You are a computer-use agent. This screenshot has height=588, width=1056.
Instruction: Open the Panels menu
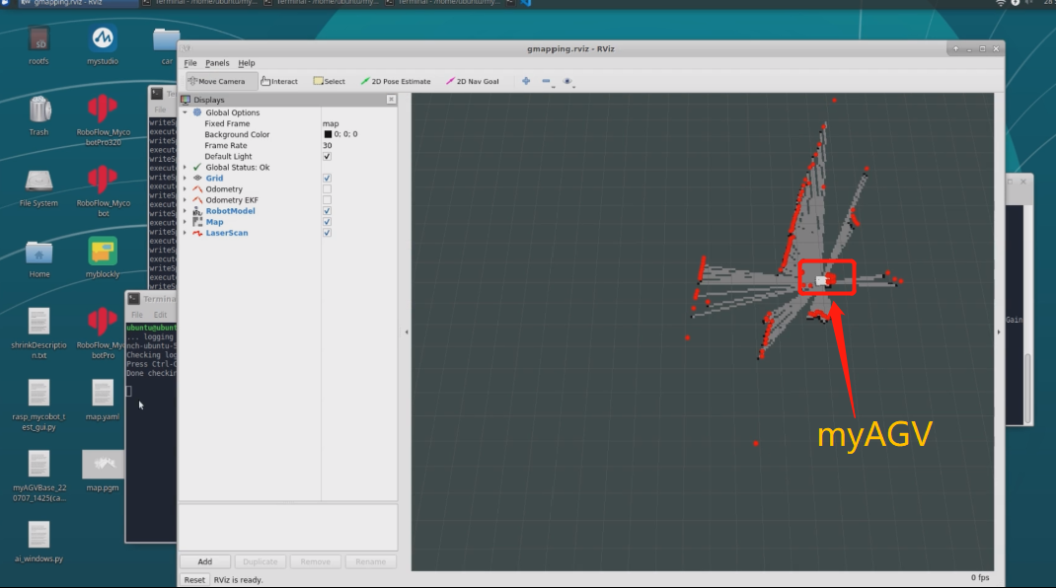[216, 62]
